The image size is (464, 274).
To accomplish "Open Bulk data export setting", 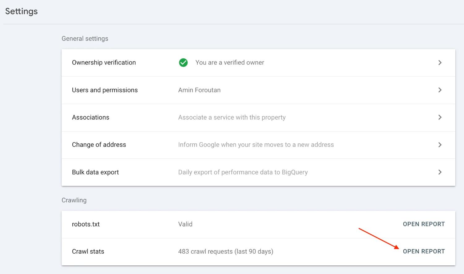I will click(95, 172).
